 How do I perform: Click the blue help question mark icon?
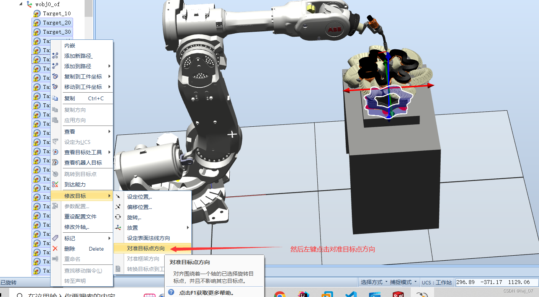tap(171, 293)
